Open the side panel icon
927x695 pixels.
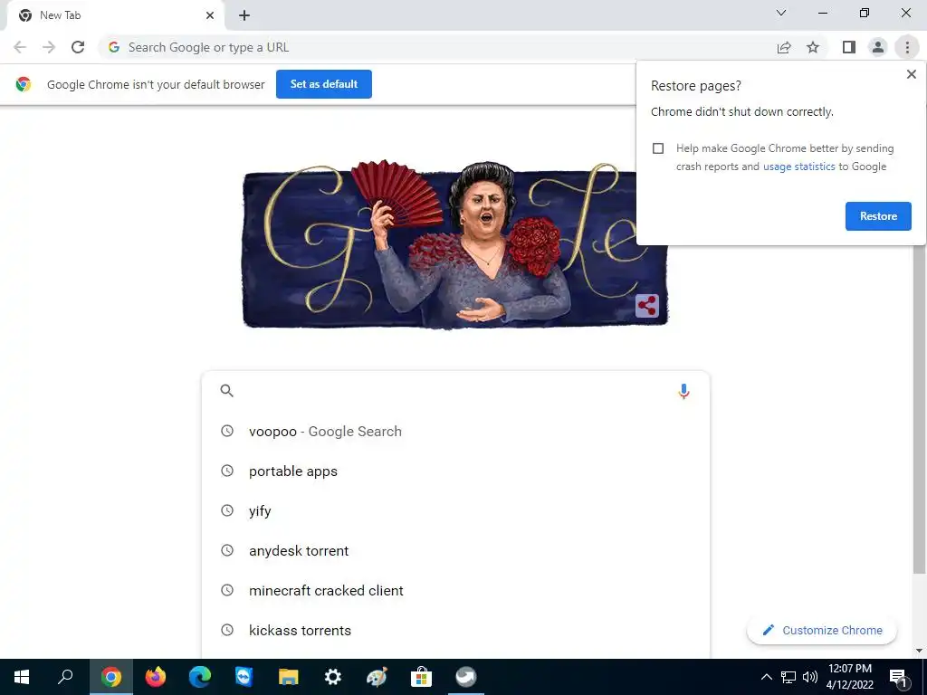pyautogui.click(x=849, y=47)
